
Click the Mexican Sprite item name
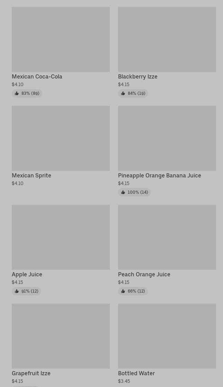click(32, 175)
